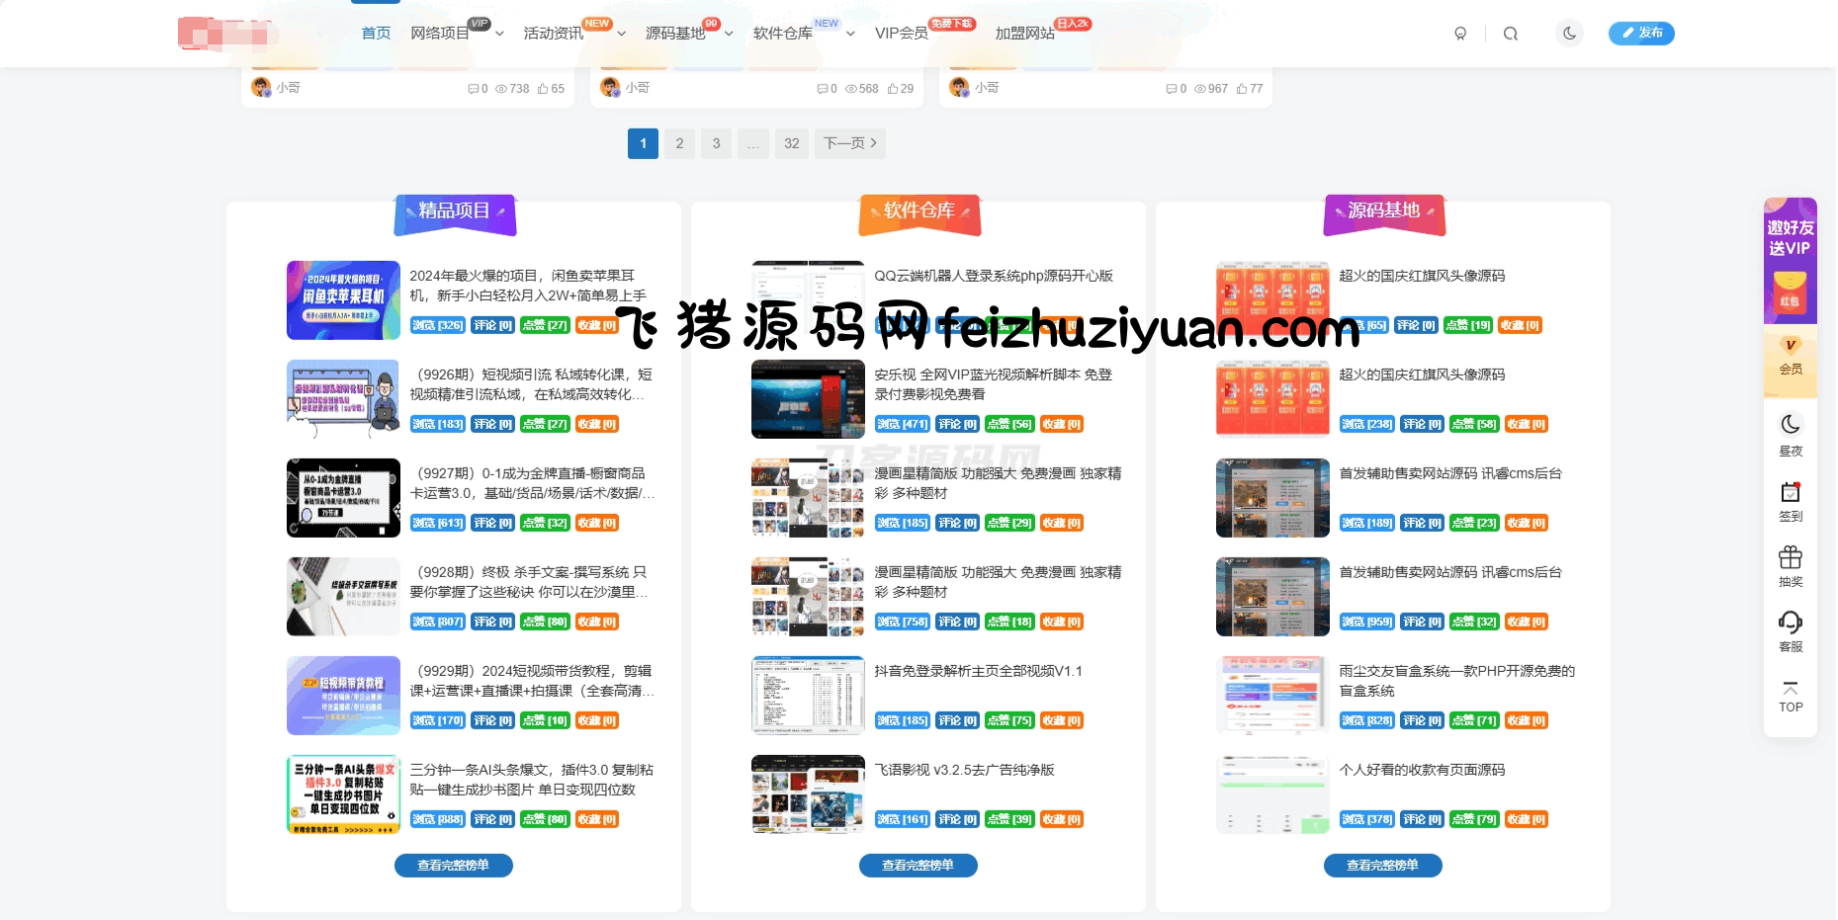Open the 闲鱼卖苹果耳机 project thumbnail

[343, 300]
